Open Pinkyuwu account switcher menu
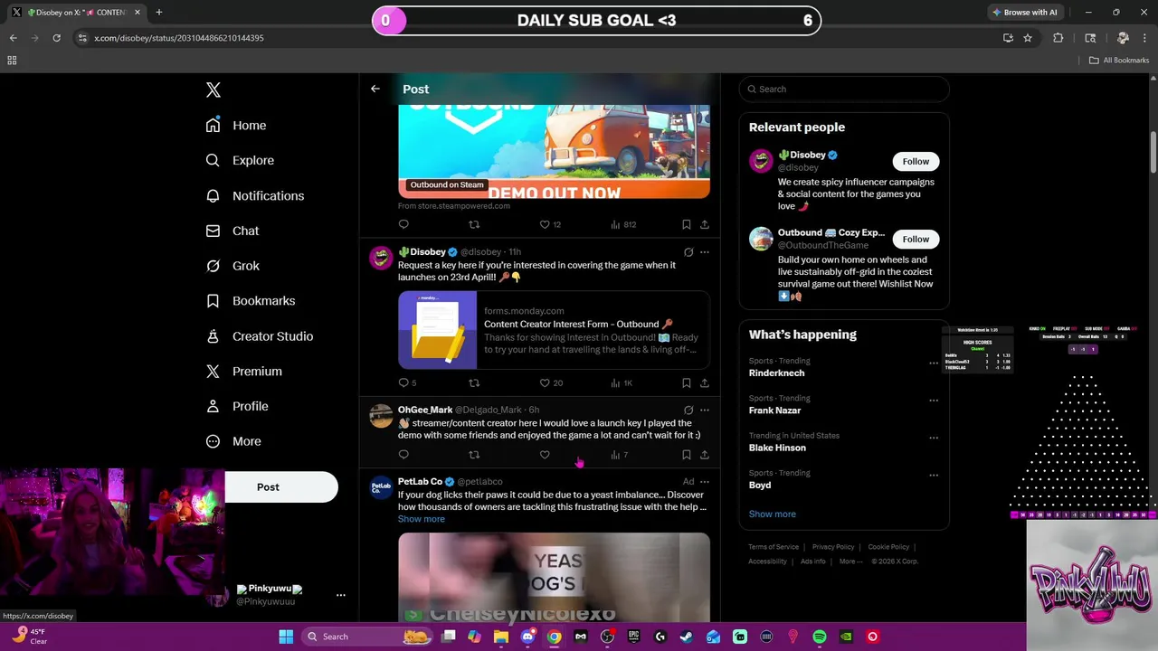This screenshot has width=1158, height=651. (341, 595)
